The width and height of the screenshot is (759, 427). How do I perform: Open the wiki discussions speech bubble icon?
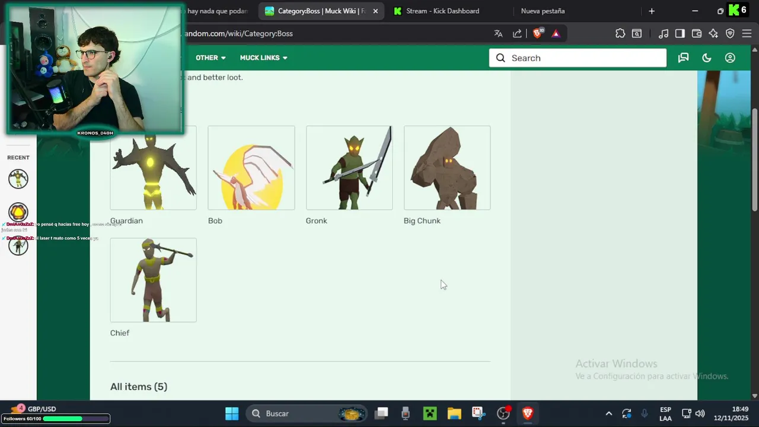pos(683,58)
